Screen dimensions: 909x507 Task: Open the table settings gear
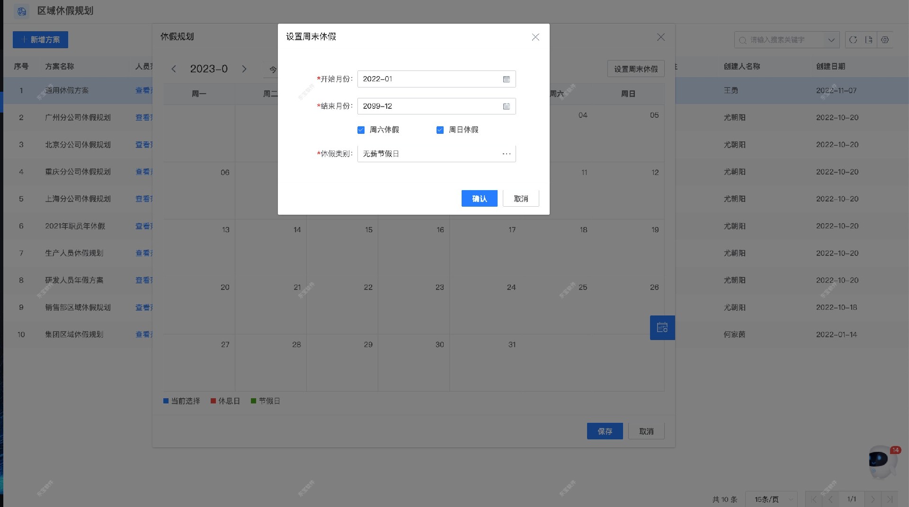885,40
